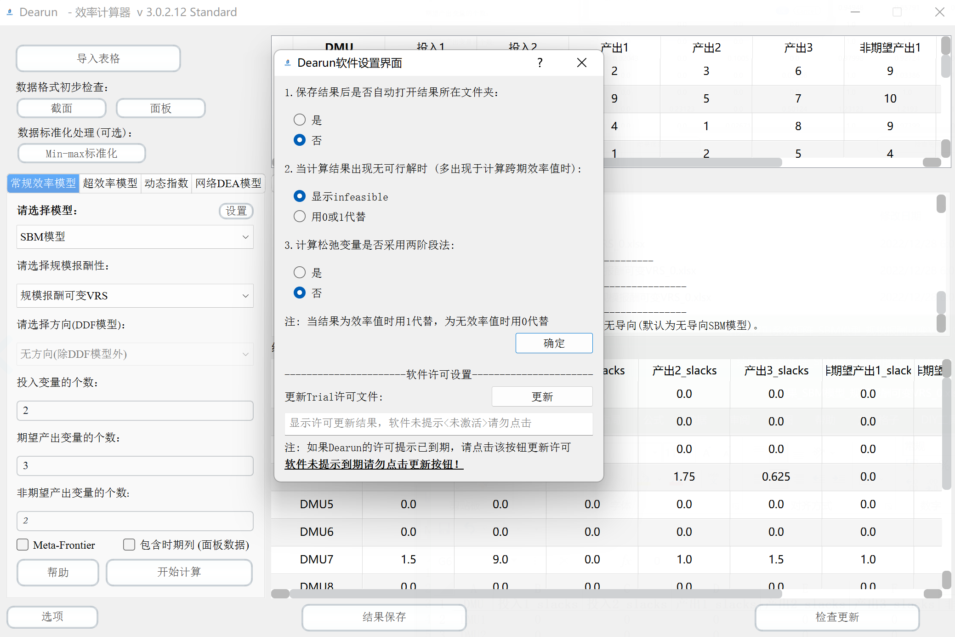The image size is (955, 637).
Task: Switch to the 网络DEA模型 tab
Action: (228, 183)
